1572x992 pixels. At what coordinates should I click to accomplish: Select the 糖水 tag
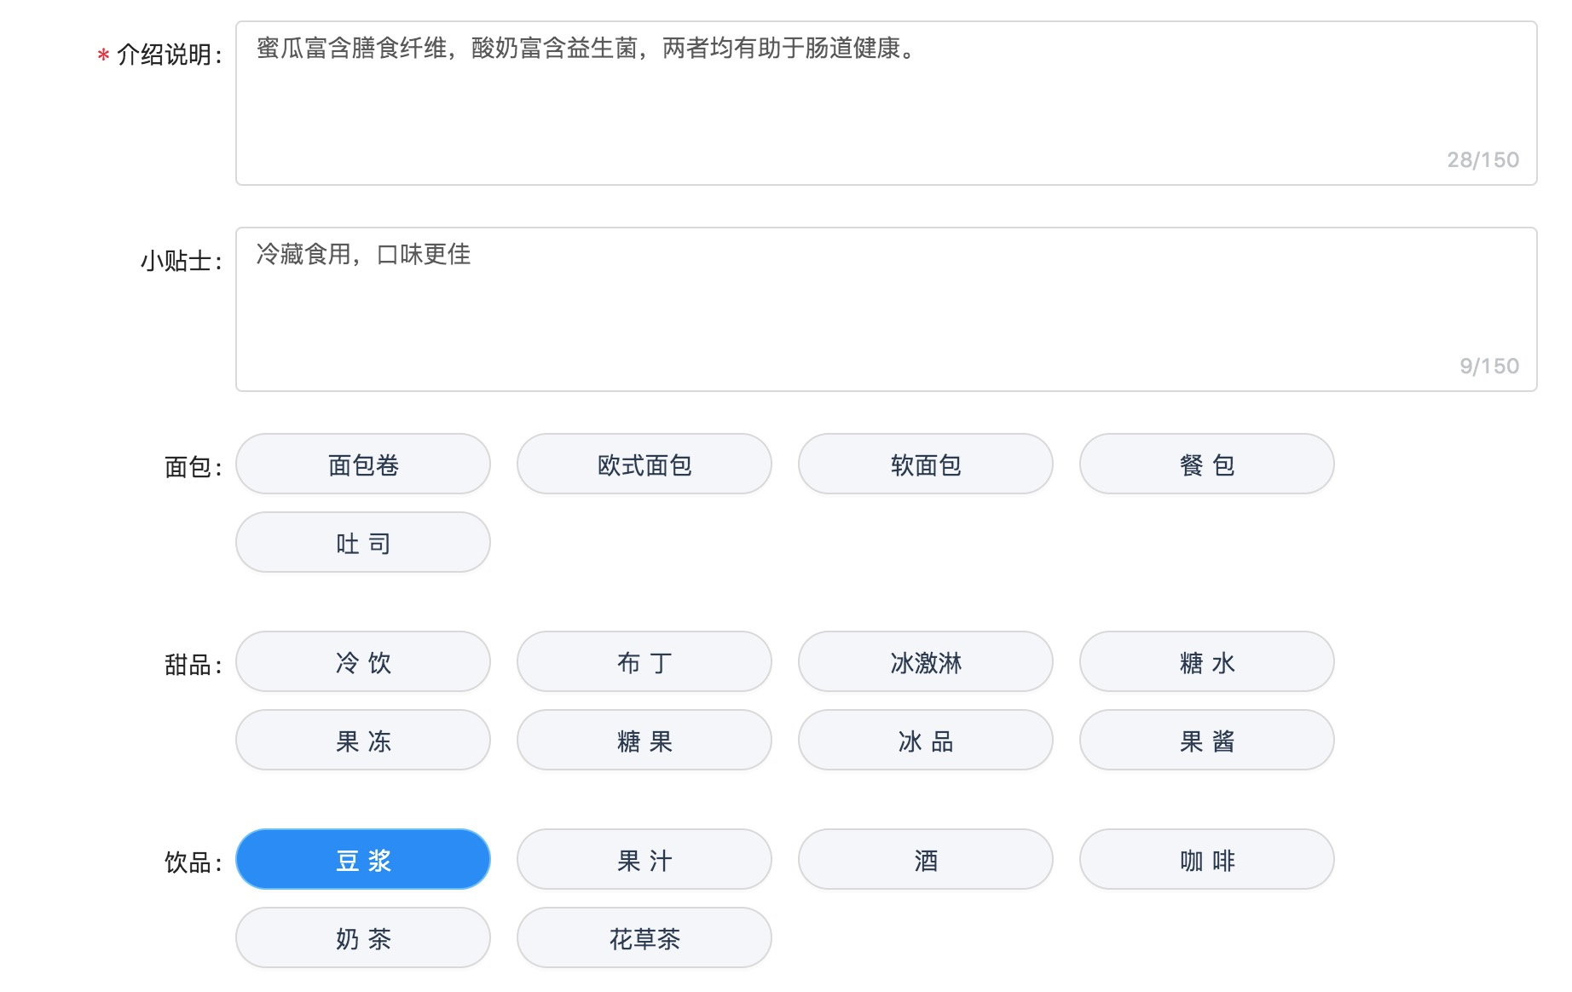[1207, 662]
